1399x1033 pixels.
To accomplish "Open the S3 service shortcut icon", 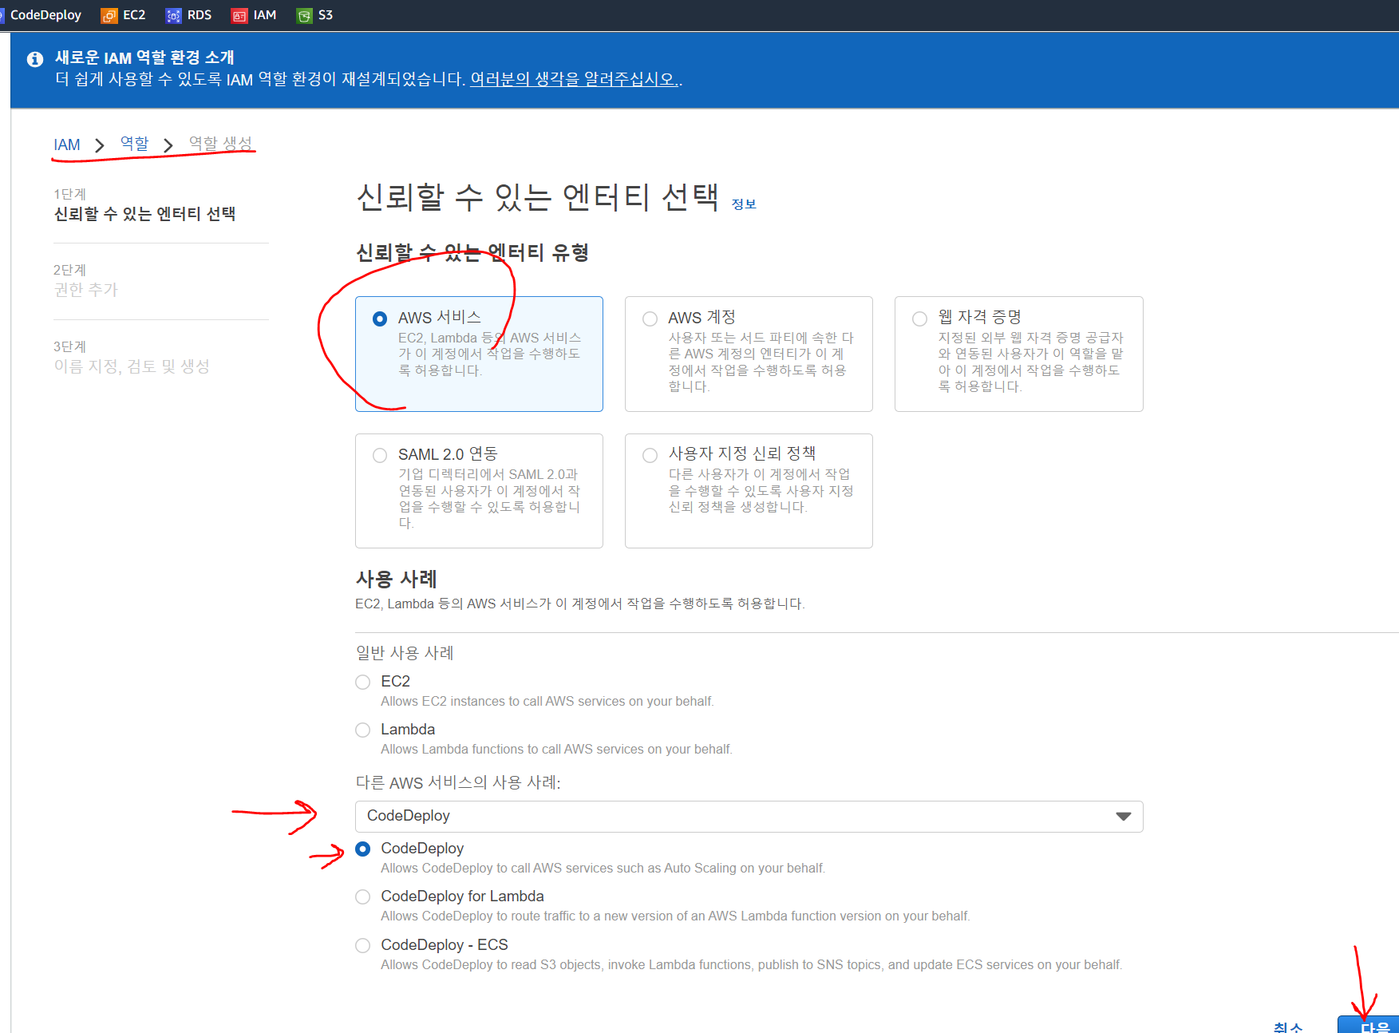I will pos(304,15).
